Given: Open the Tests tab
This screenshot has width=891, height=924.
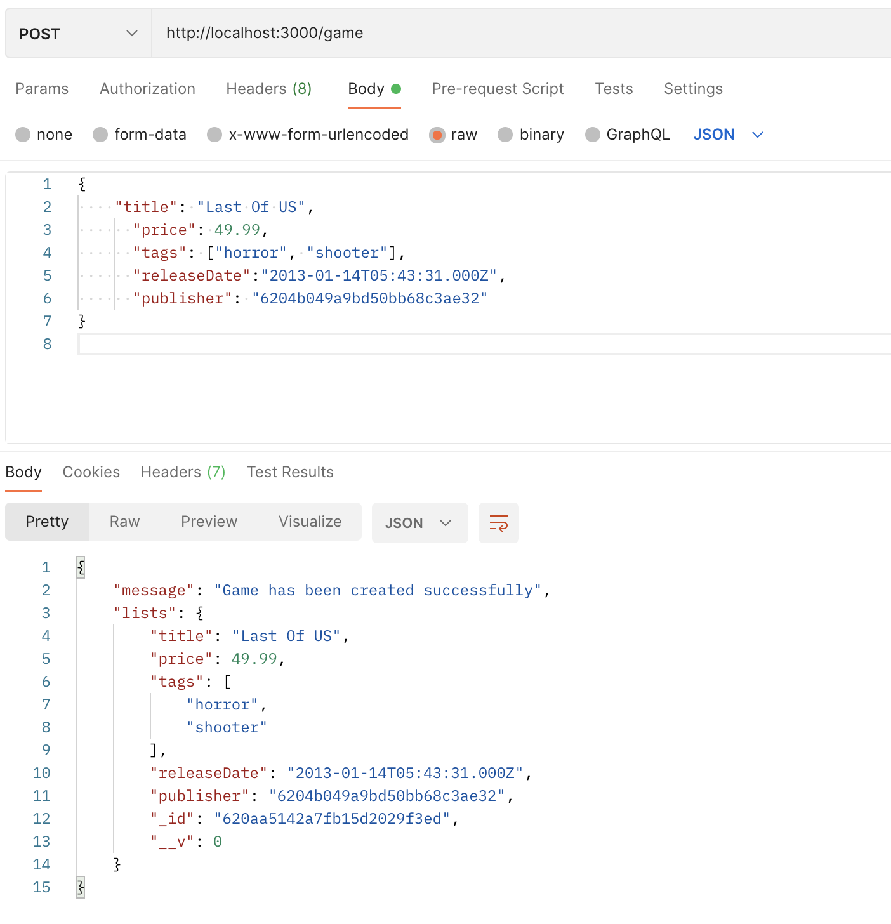Looking at the screenshot, I should coord(614,89).
